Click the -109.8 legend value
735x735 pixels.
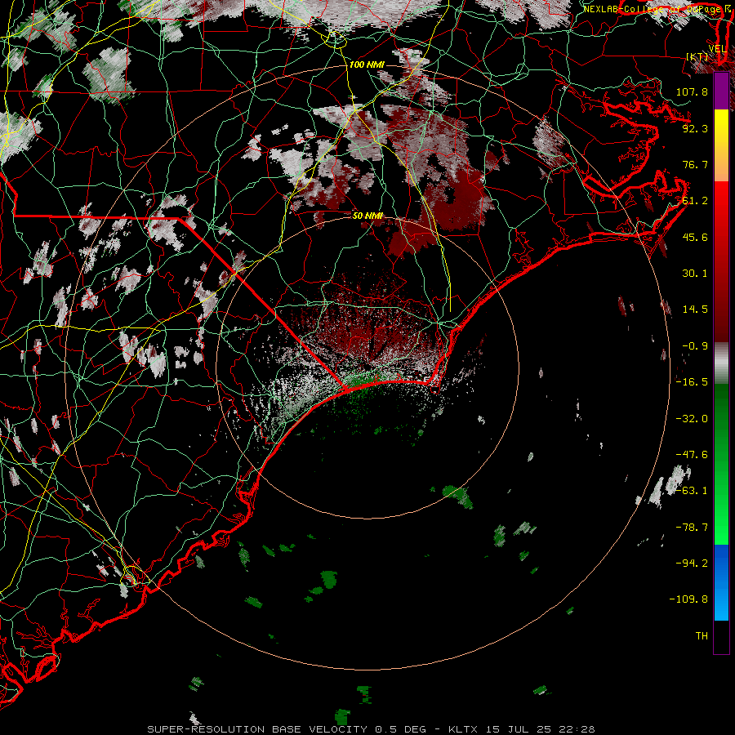688,599
